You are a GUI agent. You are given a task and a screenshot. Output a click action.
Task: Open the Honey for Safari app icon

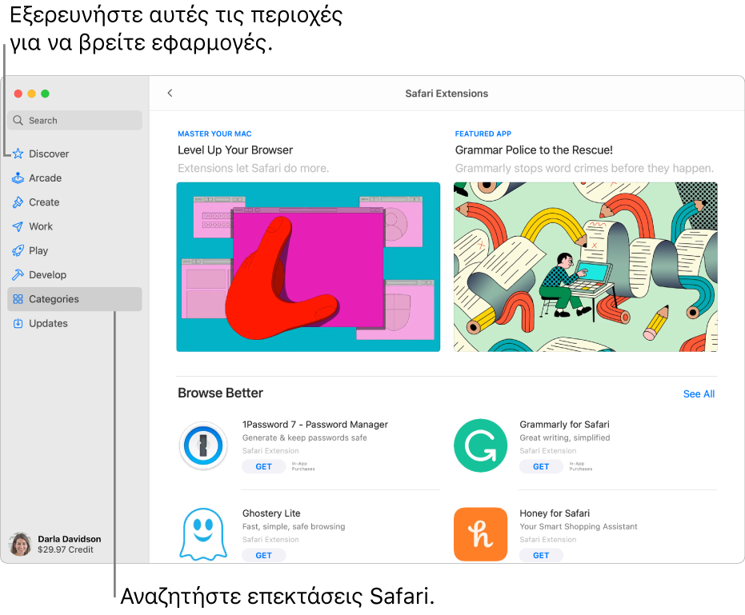pos(480,534)
